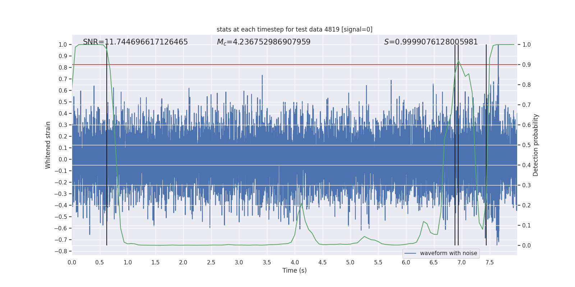Click the 'Detection probability' right axis label

coord(535,145)
